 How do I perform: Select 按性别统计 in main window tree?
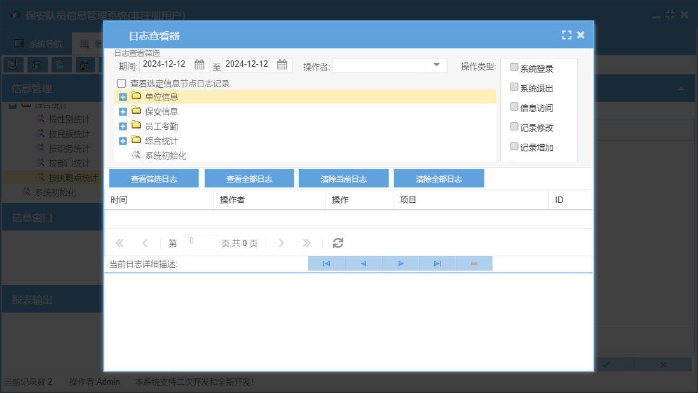point(69,120)
